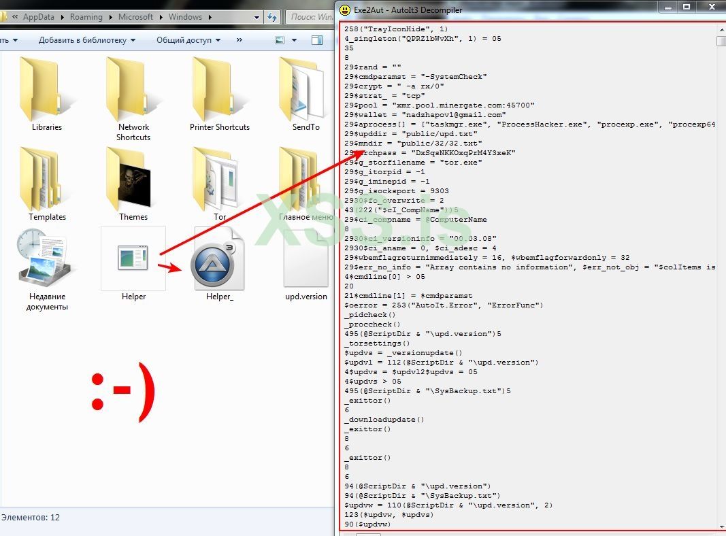
Task: Navigate to Roaming in the breadcrumb
Action: click(86, 16)
